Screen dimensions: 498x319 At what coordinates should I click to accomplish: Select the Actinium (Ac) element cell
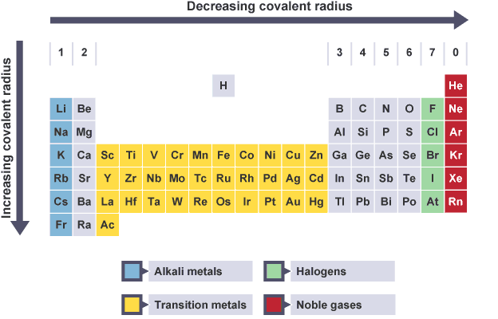(x=108, y=225)
